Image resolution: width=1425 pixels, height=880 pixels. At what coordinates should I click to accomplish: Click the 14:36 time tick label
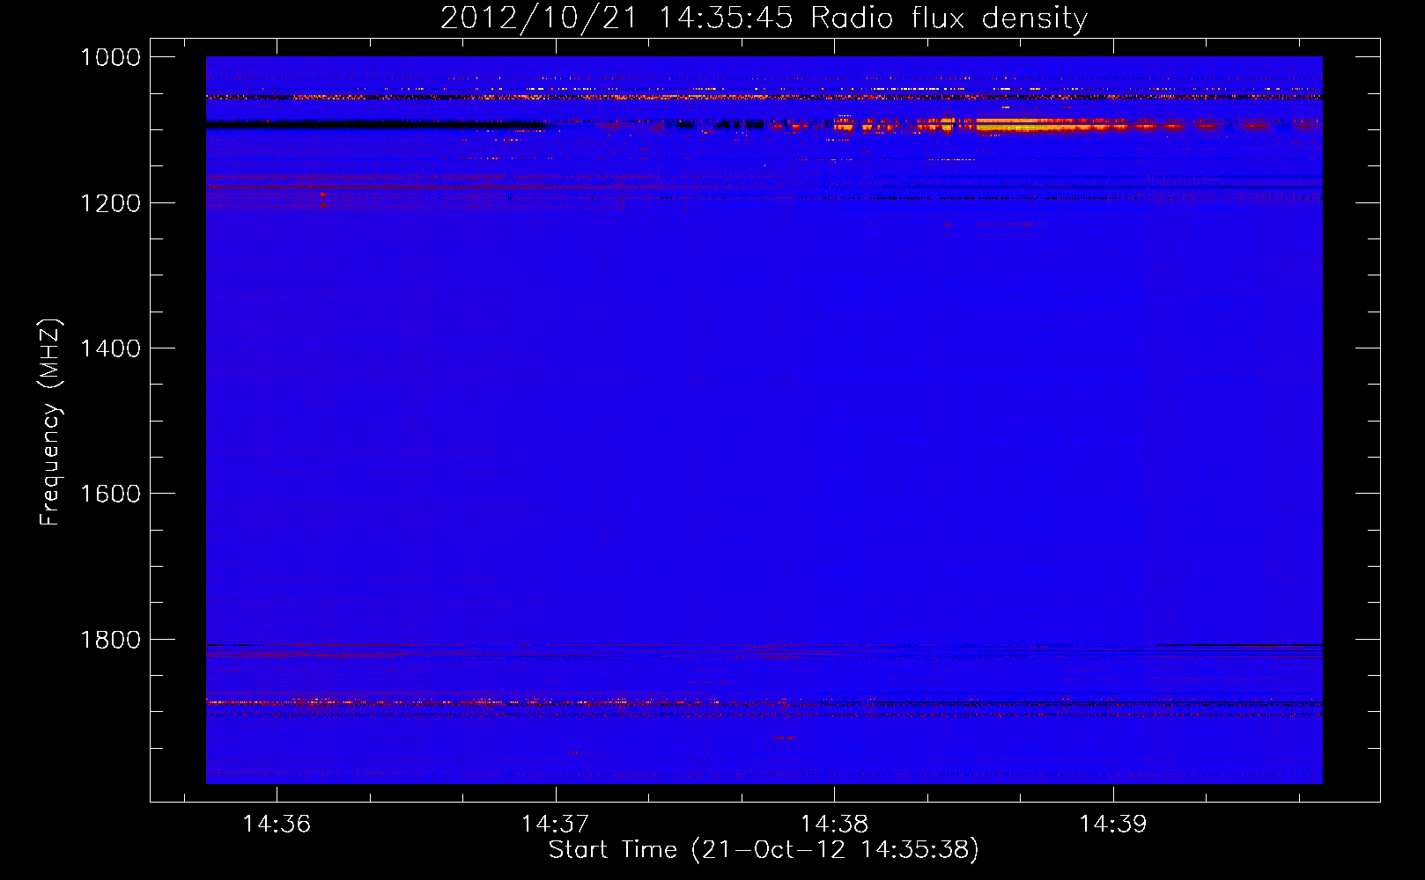click(x=277, y=824)
